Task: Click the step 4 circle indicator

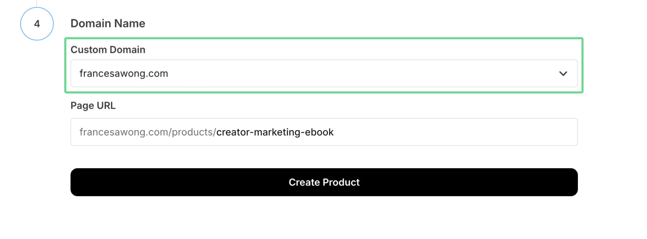Action: point(37,24)
